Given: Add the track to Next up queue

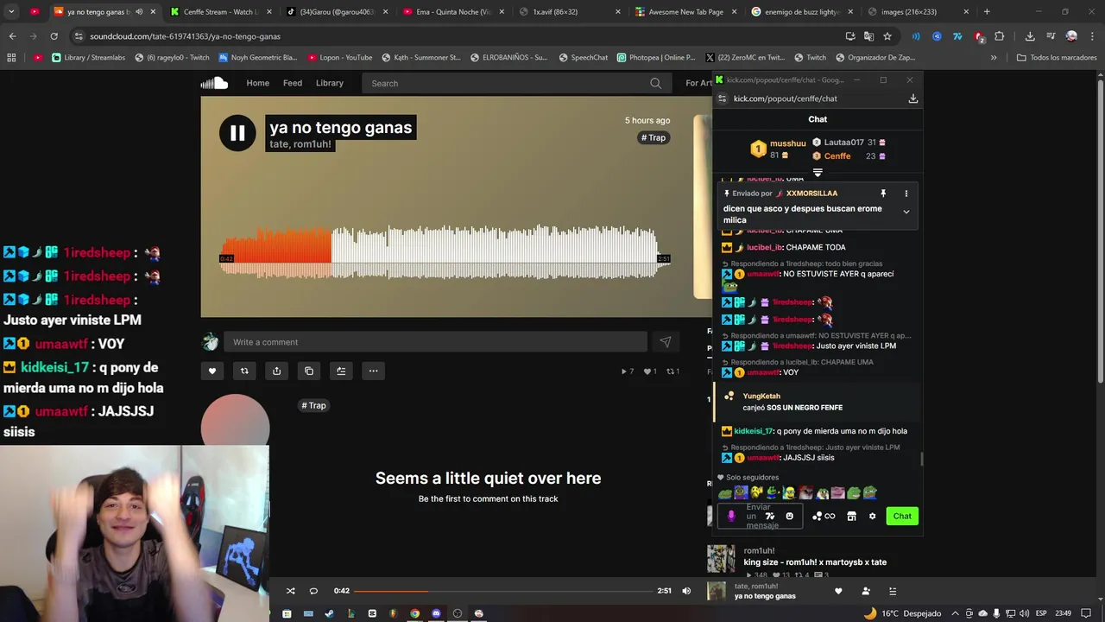Looking at the screenshot, I should [341, 371].
